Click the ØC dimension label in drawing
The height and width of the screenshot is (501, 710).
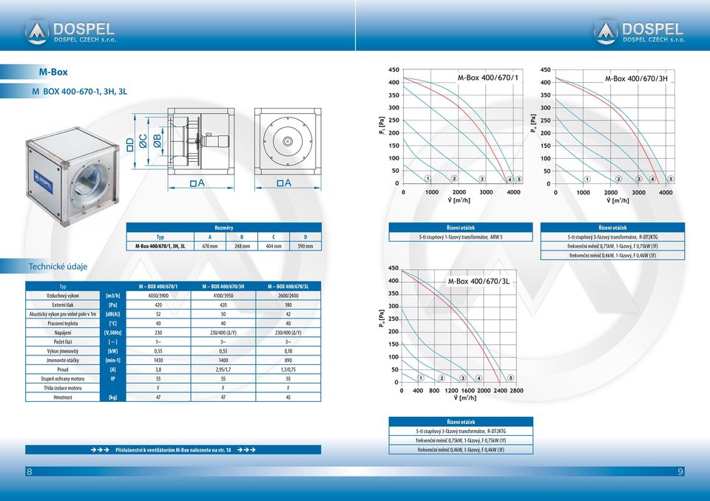143,141
